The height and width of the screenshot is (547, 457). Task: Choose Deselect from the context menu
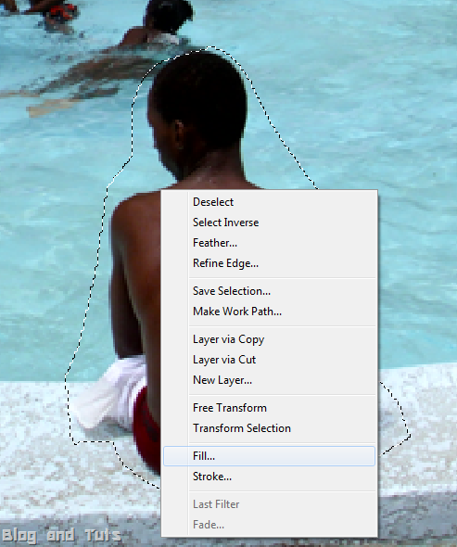[x=269, y=202]
